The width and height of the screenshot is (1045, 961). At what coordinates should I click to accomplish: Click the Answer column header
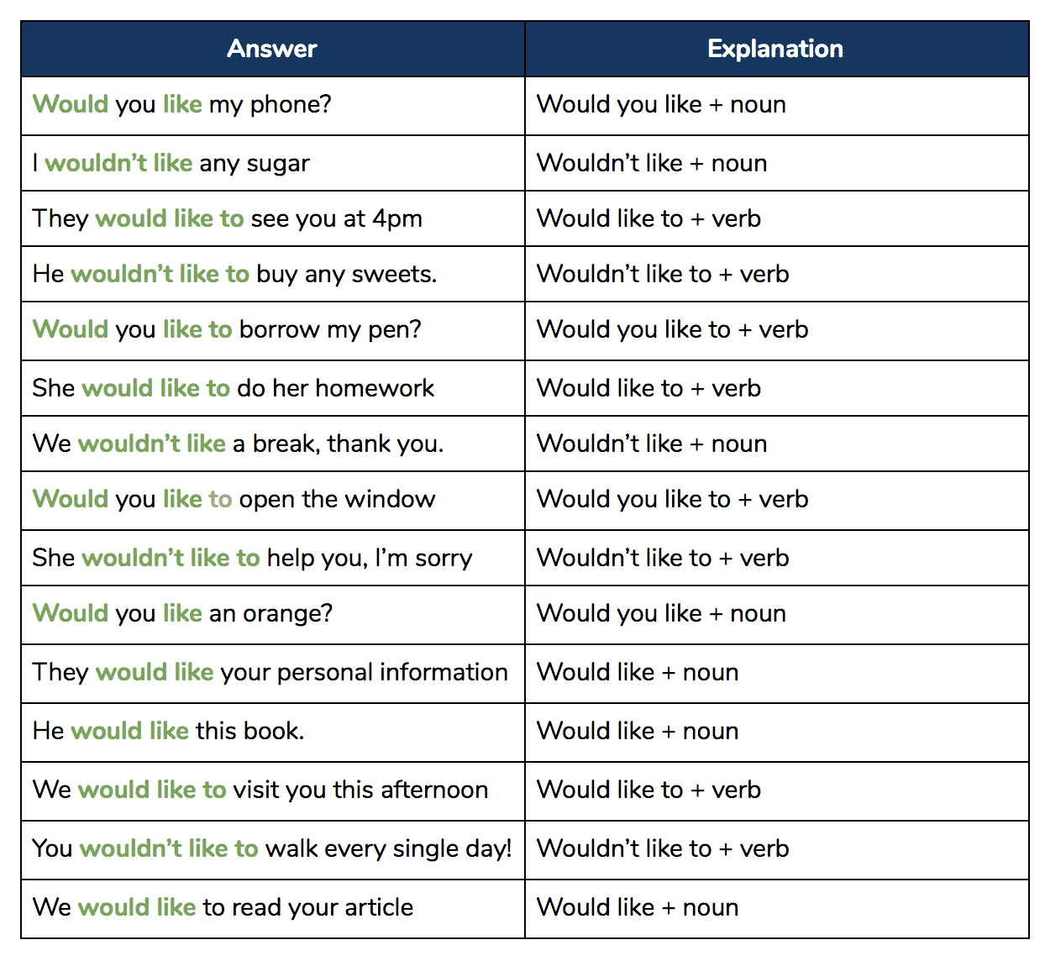pyautogui.click(x=272, y=49)
